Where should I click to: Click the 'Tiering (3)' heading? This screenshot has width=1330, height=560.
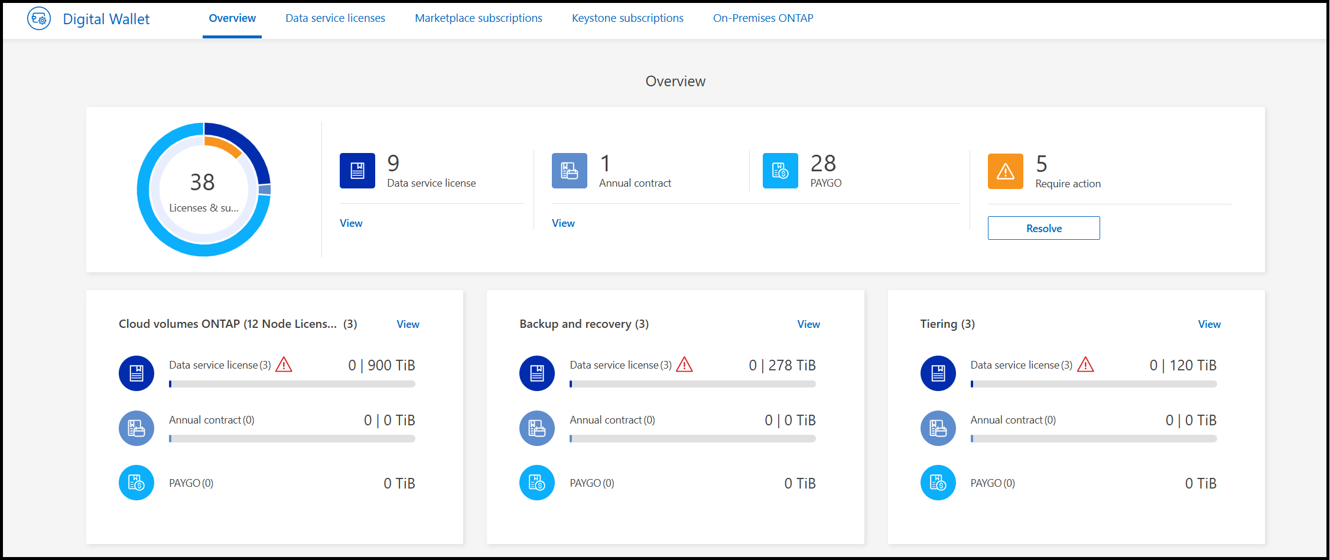click(948, 324)
